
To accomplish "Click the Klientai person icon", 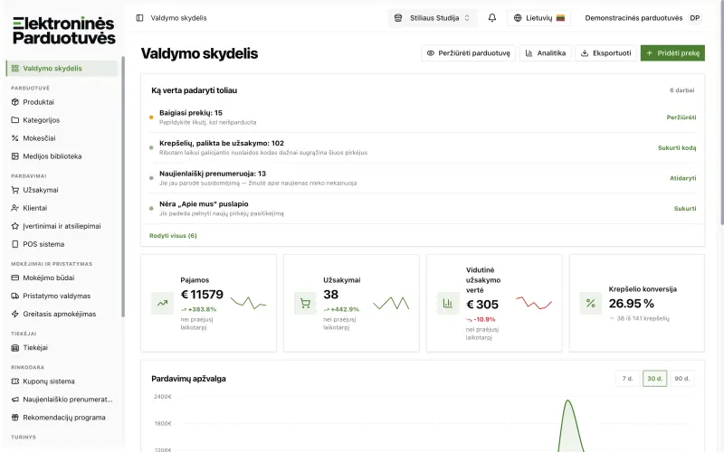I will 15,208.
